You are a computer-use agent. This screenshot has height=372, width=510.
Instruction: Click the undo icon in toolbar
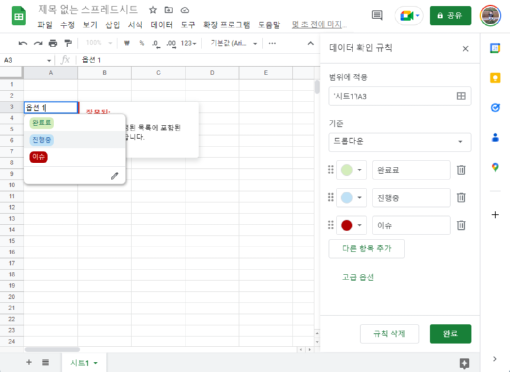click(x=23, y=43)
